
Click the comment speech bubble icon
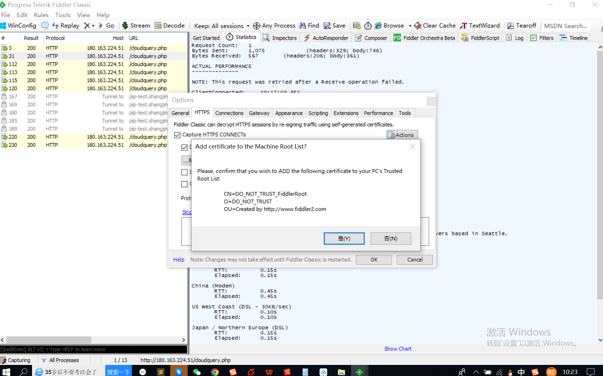pyautogui.click(x=45, y=26)
